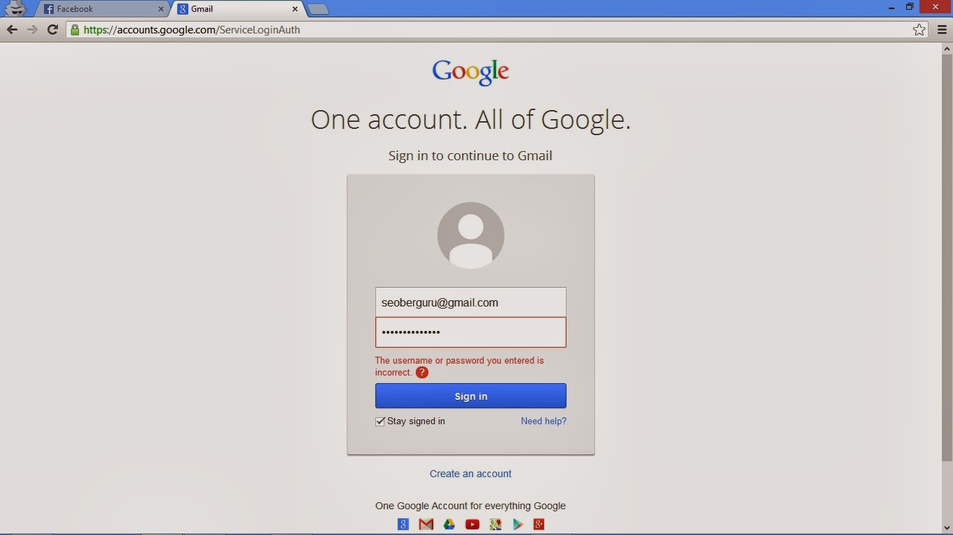Viewport: 953px width, 535px height.
Task: Click the email address input field
Action: (x=470, y=302)
